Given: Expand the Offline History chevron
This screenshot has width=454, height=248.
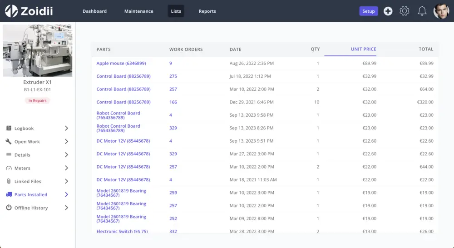Looking at the screenshot, I should pos(66,208).
